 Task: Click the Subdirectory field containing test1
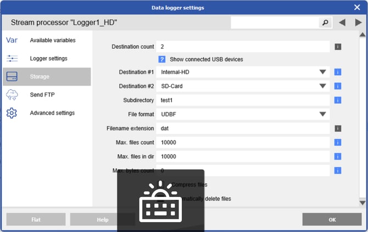243,100
